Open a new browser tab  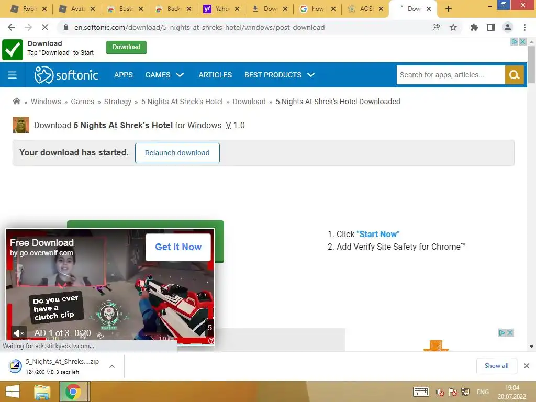(x=449, y=9)
